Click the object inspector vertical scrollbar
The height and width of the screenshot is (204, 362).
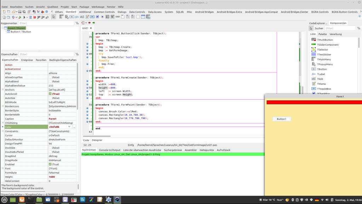(77, 86)
